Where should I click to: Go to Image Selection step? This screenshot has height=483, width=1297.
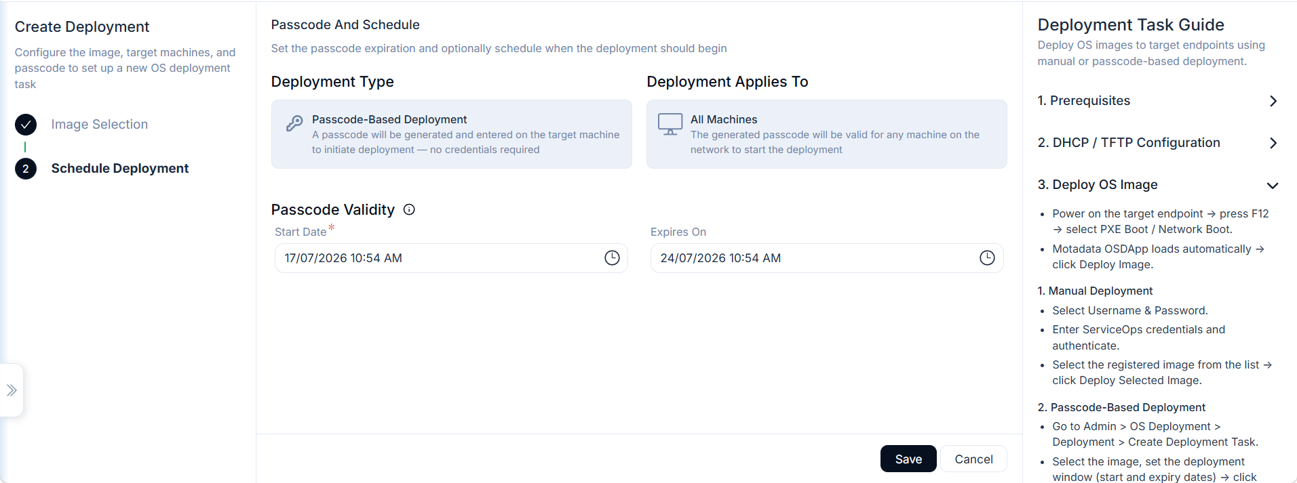pyautogui.click(x=99, y=125)
